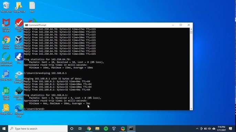
Task: Select the Microsoft Edge desktop shortcut
Action: pyautogui.click(x=19, y=110)
